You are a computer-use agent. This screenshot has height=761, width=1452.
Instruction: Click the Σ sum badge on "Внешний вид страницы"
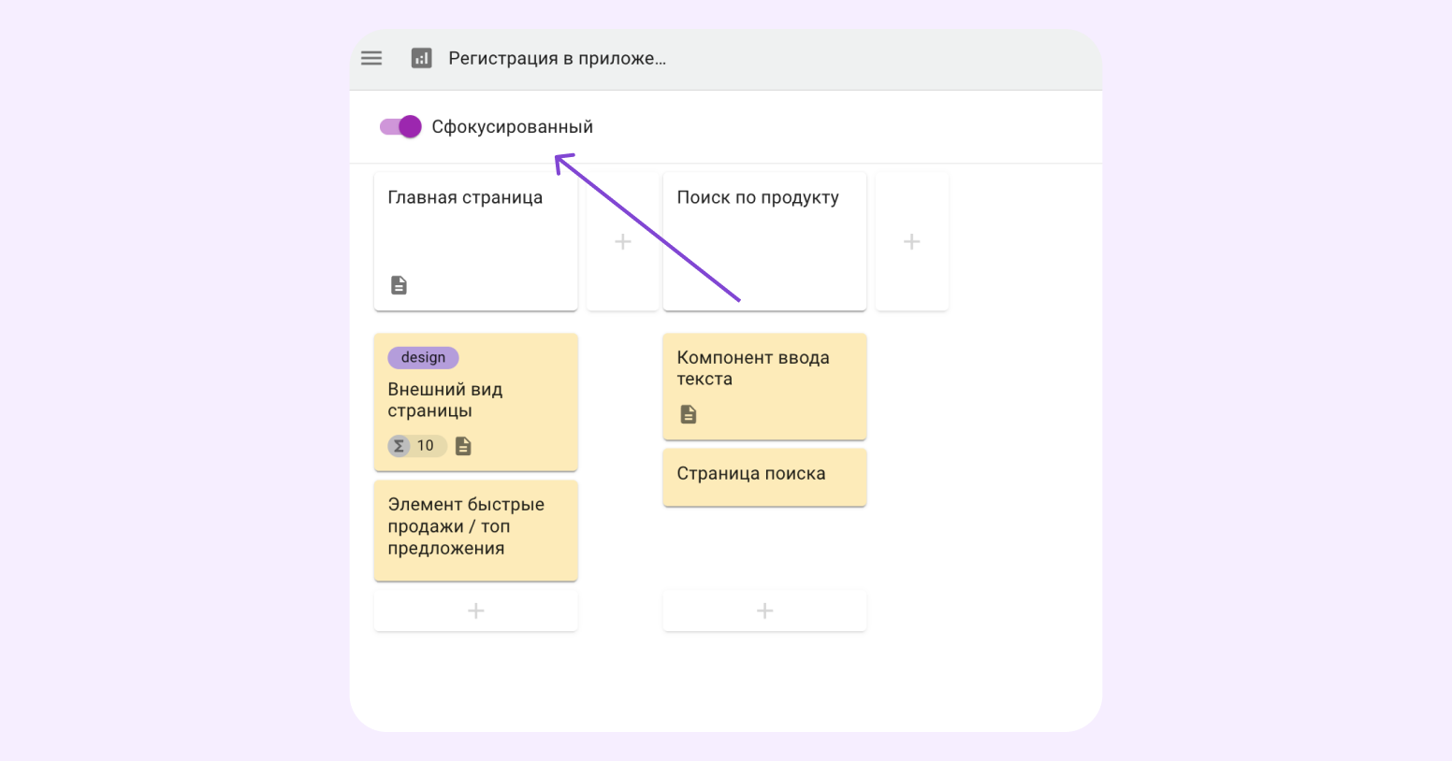tap(400, 445)
